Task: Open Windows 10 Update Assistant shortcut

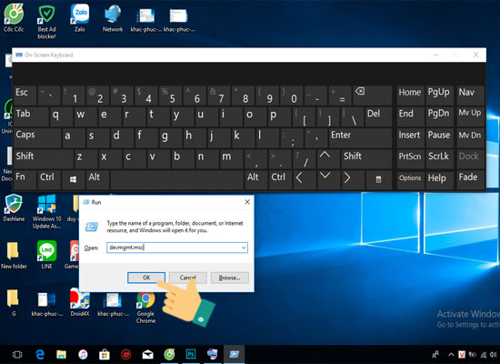Action: coord(47,211)
